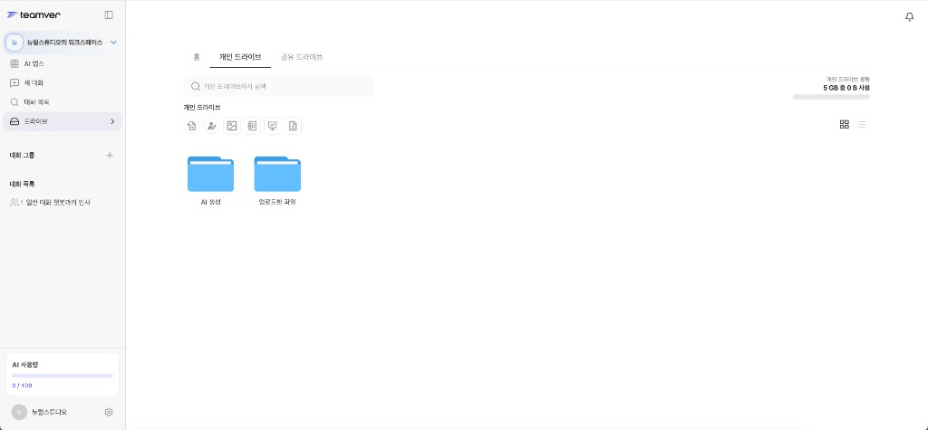The width and height of the screenshot is (928, 430).
Task: Click the workspace avatar badge
Action: (x=14, y=43)
